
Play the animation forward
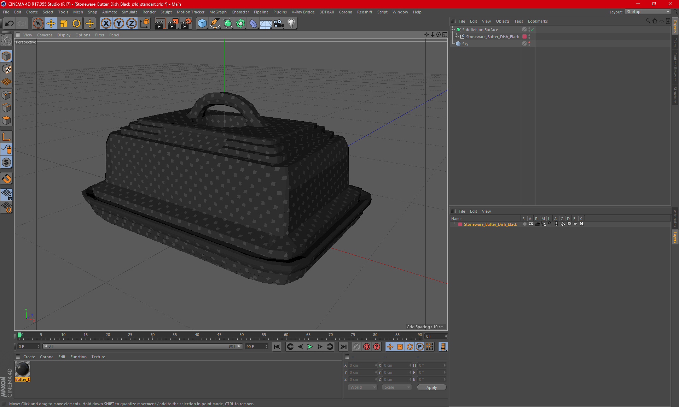coord(310,347)
